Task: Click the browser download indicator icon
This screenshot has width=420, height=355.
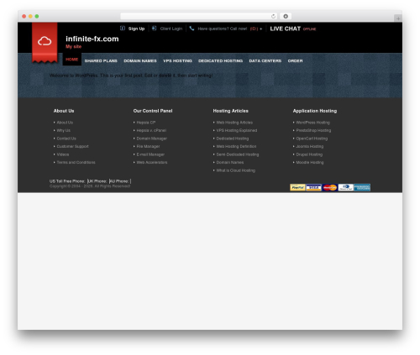Action: [x=286, y=16]
